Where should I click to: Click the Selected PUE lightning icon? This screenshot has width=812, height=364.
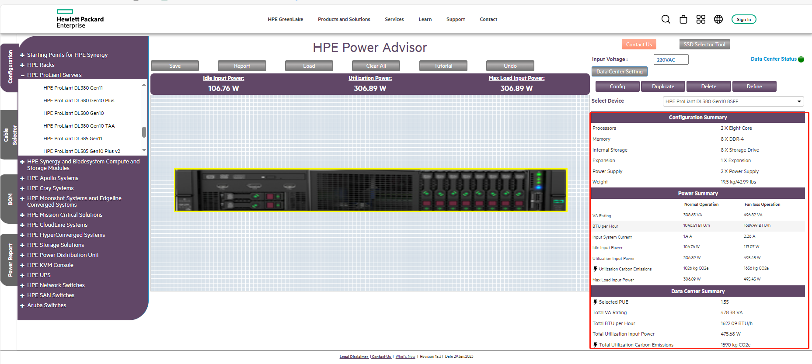click(x=595, y=302)
